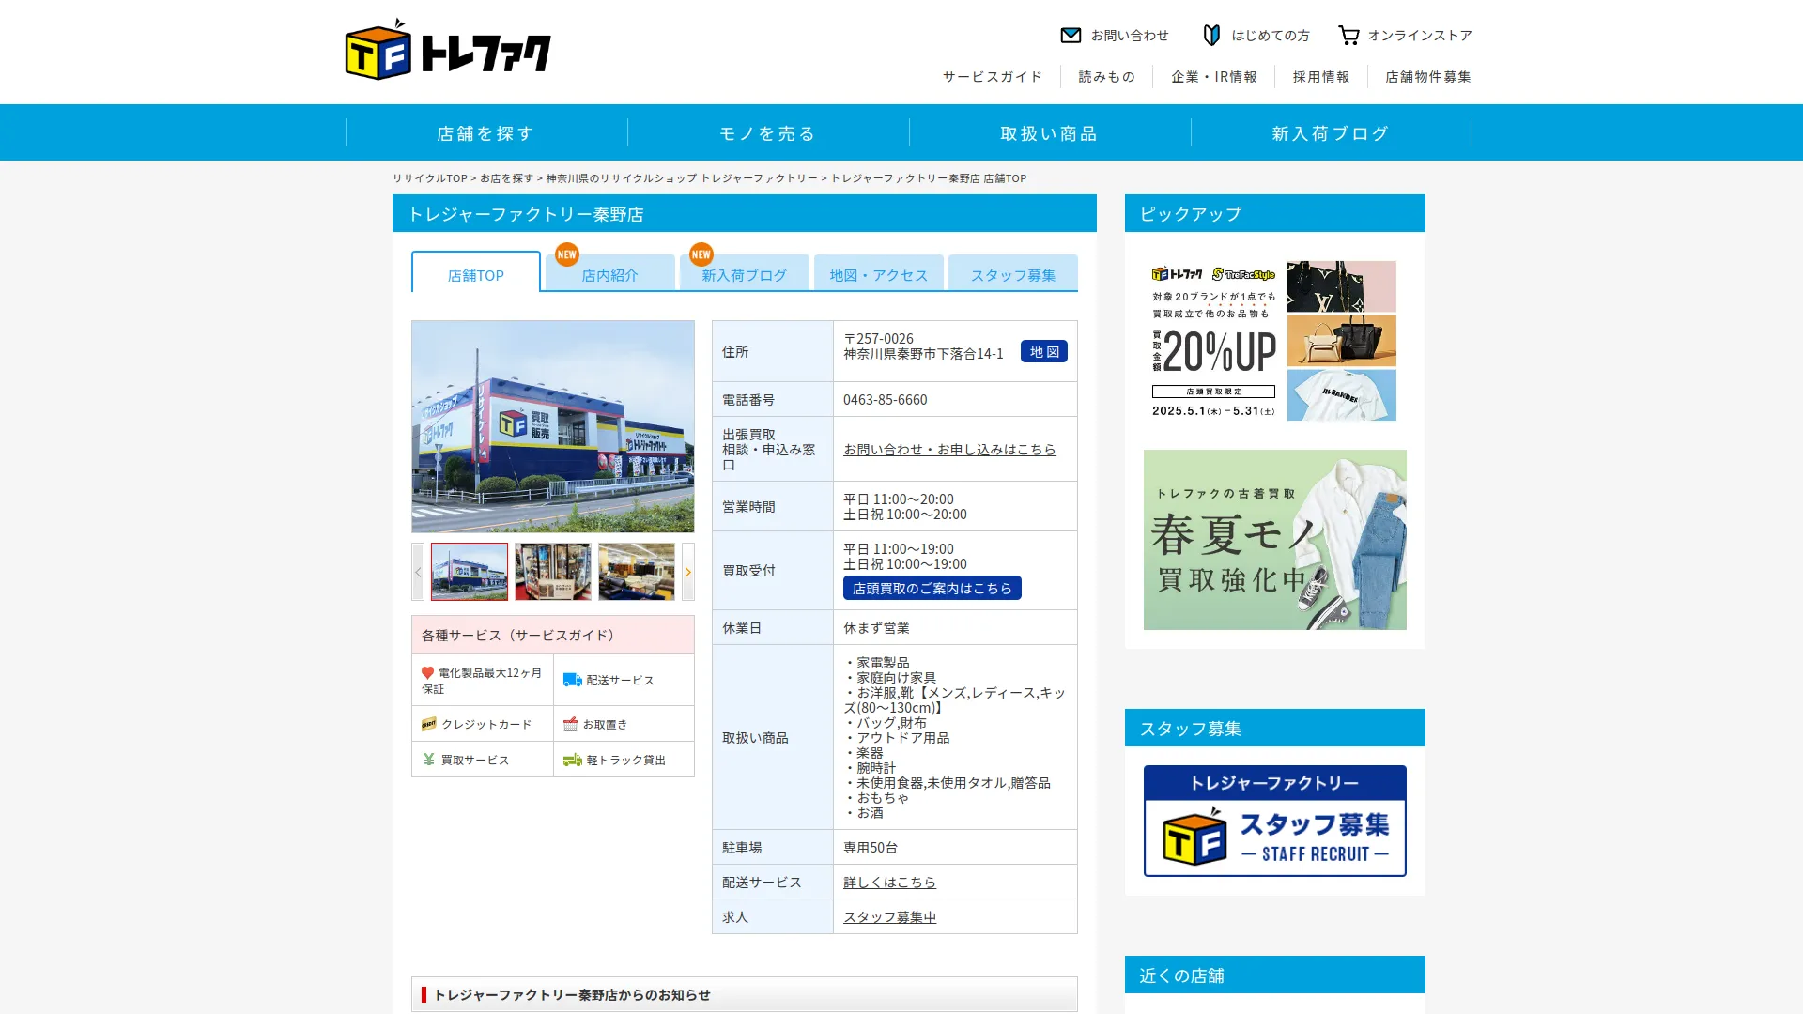The image size is (1803, 1014).
Task: Open 採用情報 header link
Action: tap(1321, 76)
